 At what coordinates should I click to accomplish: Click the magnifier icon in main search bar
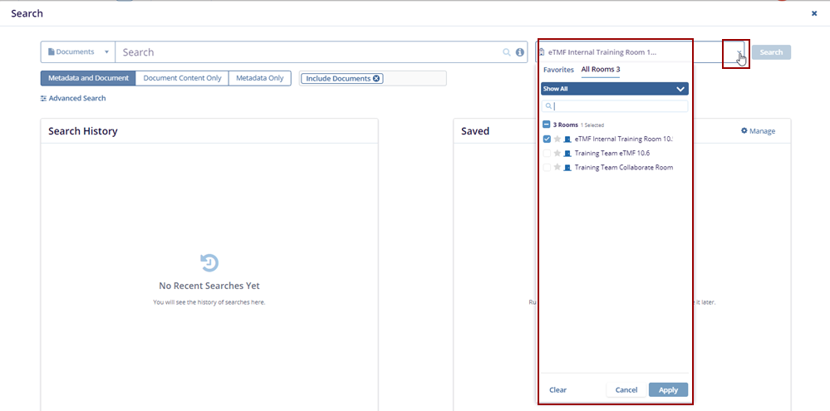(x=507, y=52)
